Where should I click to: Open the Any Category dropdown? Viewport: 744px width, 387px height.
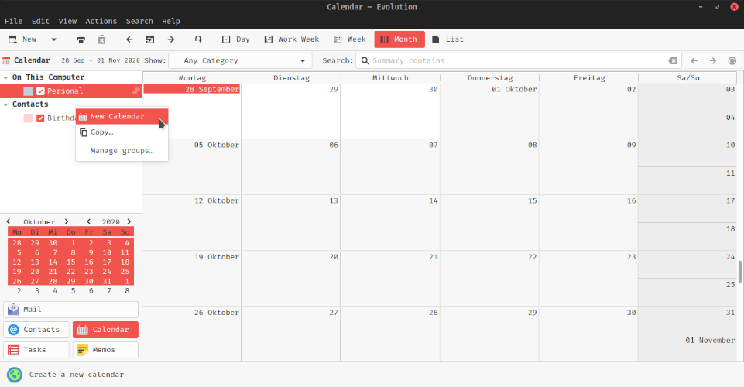tap(240, 60)
